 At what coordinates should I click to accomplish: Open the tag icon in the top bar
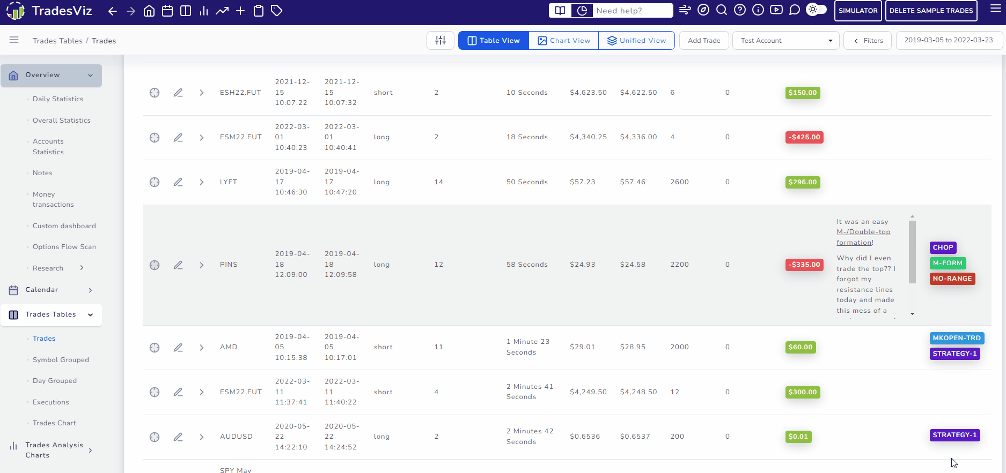[x=277, y=11]
